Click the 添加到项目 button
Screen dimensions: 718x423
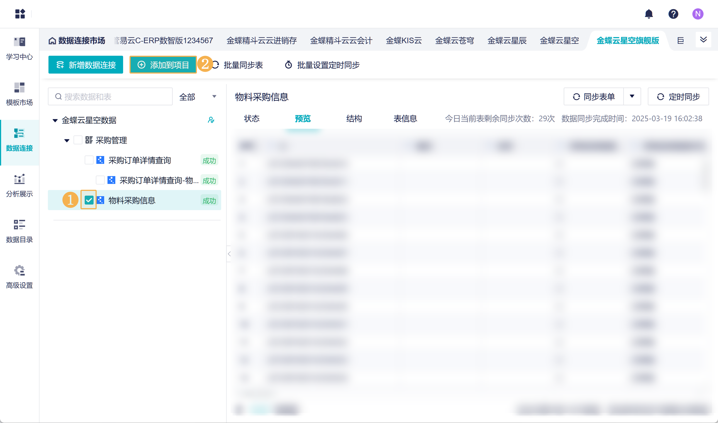[163, 65]
